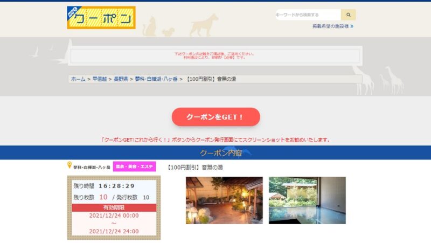Click the クーポンをGET！ button
This screenshot has height=243, width=431.
click(216, 117)
